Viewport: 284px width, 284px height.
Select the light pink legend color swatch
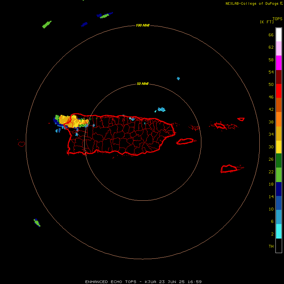click(279, 48)
